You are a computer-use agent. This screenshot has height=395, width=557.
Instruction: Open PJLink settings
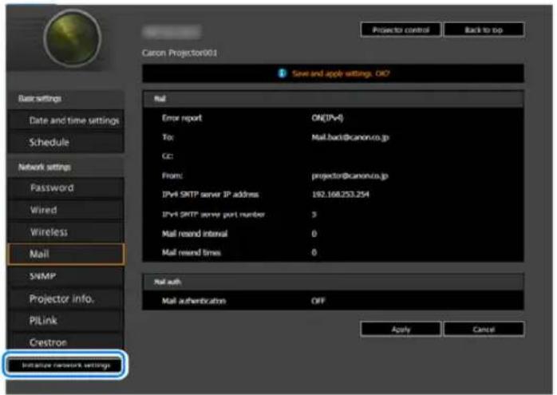66,321
